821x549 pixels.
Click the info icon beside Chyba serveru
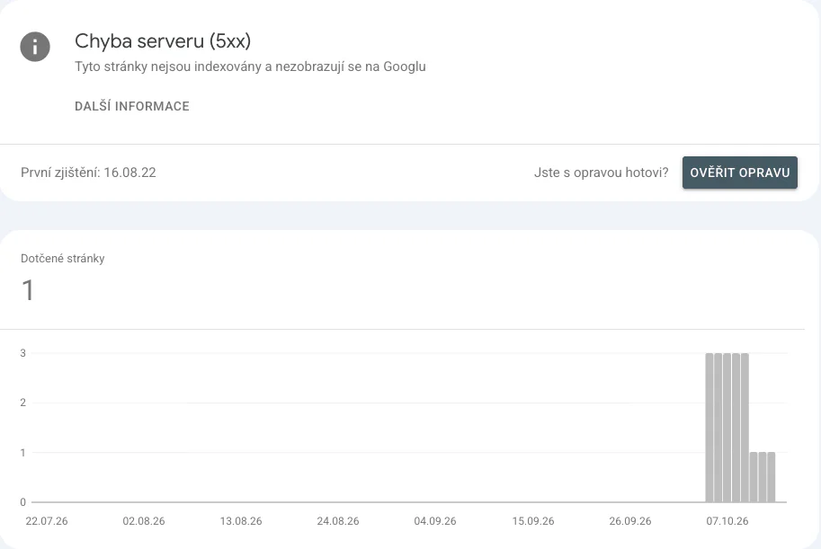coord(35,47)
